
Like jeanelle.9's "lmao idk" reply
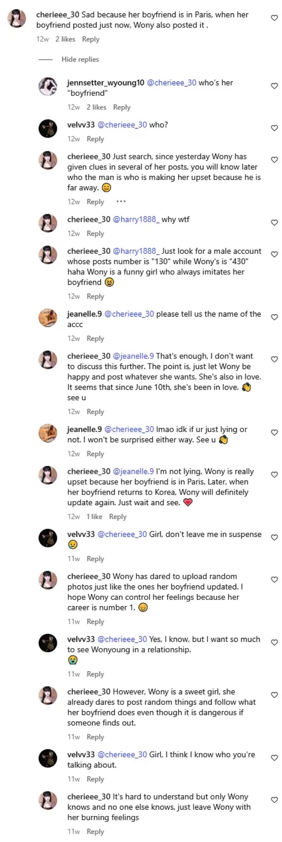(274, 433)
